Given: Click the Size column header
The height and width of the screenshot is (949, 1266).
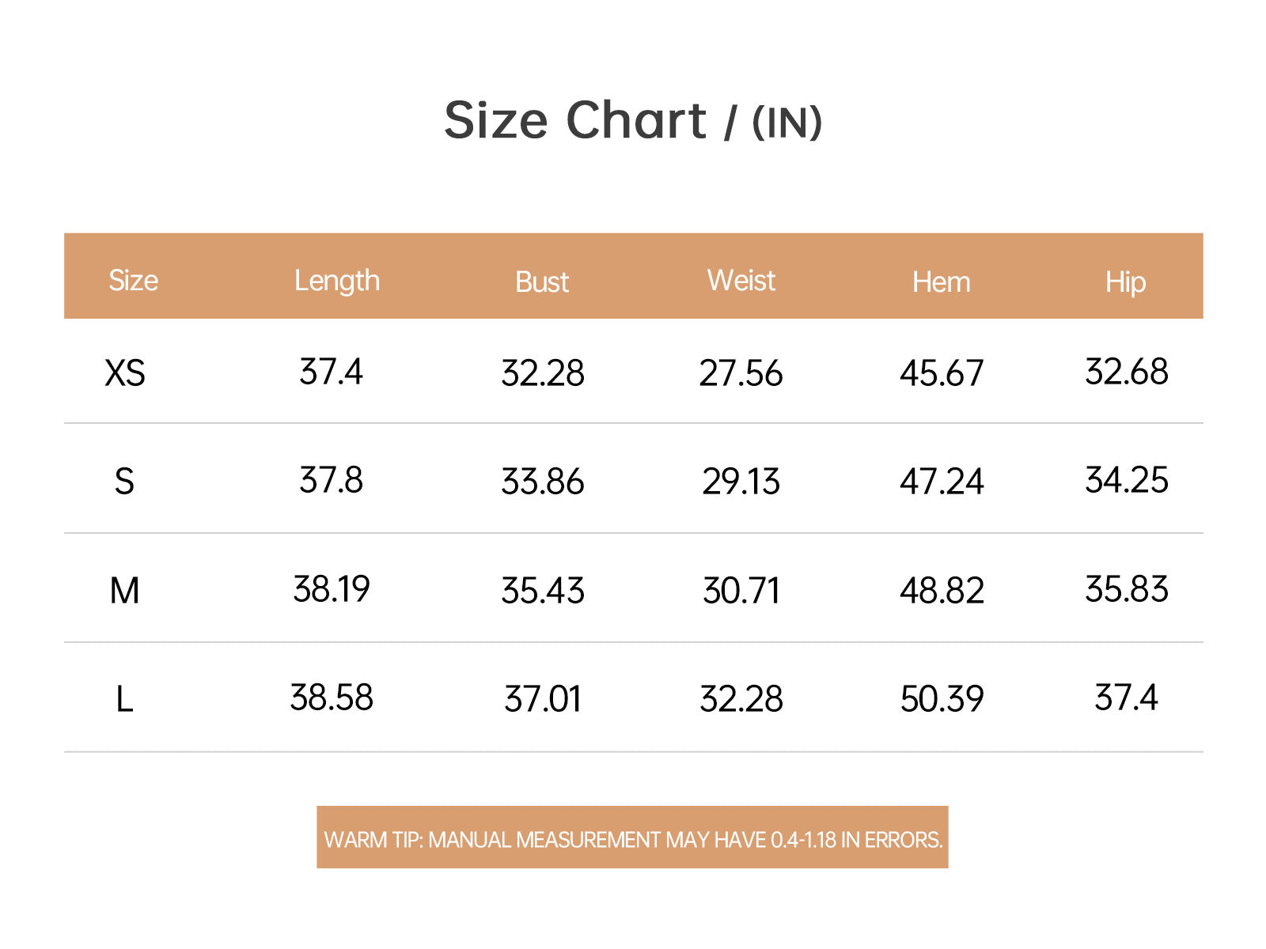Looking at the screenshot, I should coord(133,281).
